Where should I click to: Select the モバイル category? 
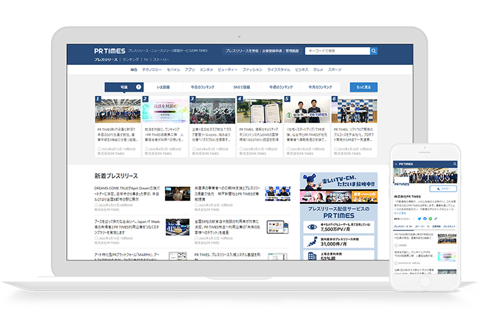pyautogui.click(x=173, y=70)
